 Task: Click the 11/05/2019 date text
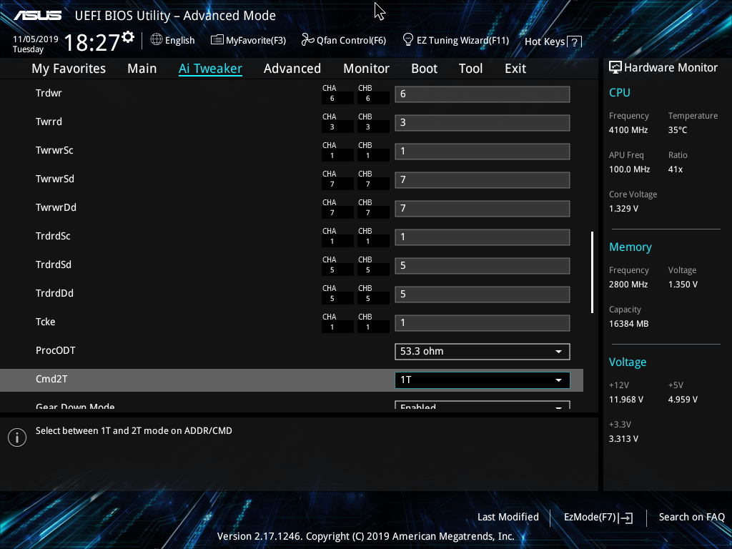click(x=36, y=39)
